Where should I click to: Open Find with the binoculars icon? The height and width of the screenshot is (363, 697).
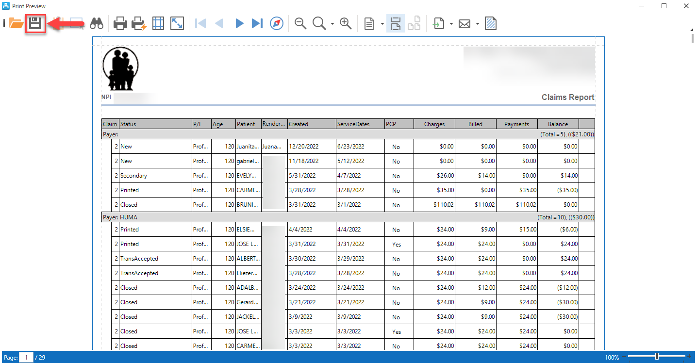(97, 23)
